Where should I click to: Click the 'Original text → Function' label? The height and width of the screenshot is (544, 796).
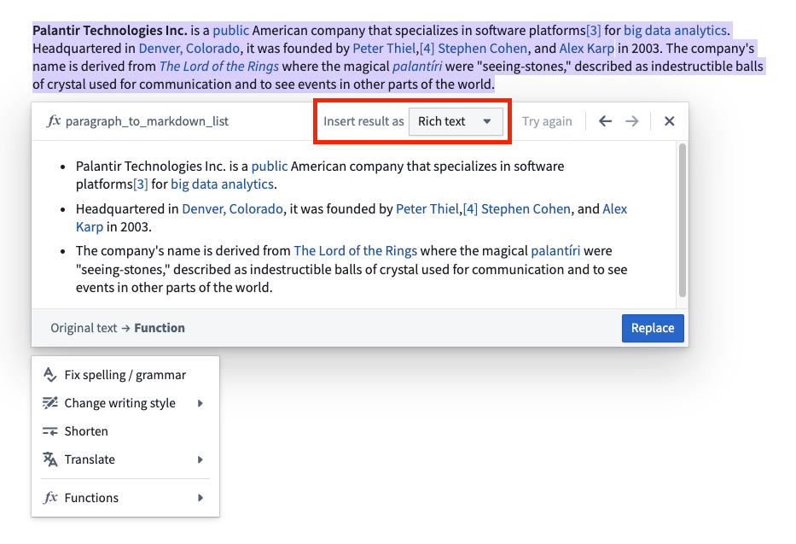118,328
